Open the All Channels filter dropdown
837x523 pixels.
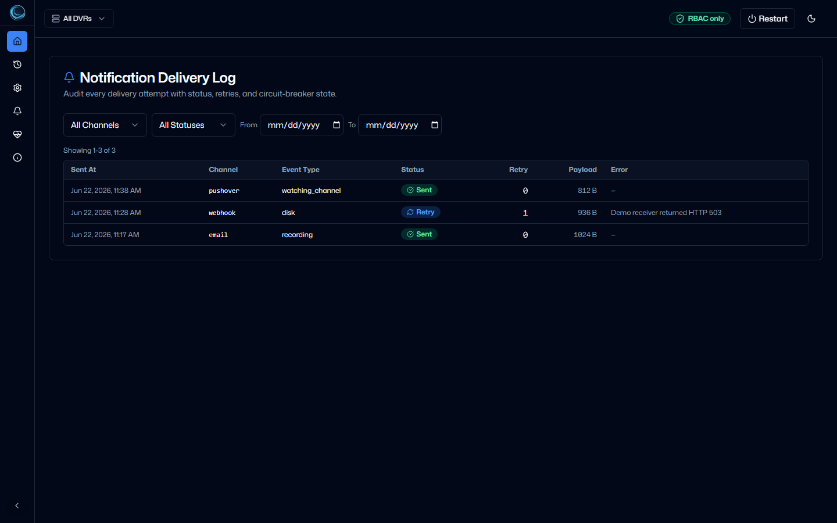(x=105, y=125)
